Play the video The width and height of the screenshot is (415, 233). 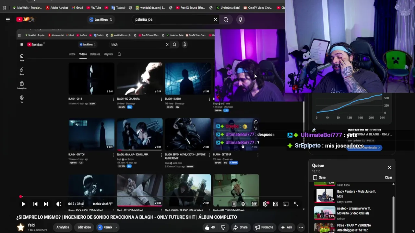coord(23,204)
